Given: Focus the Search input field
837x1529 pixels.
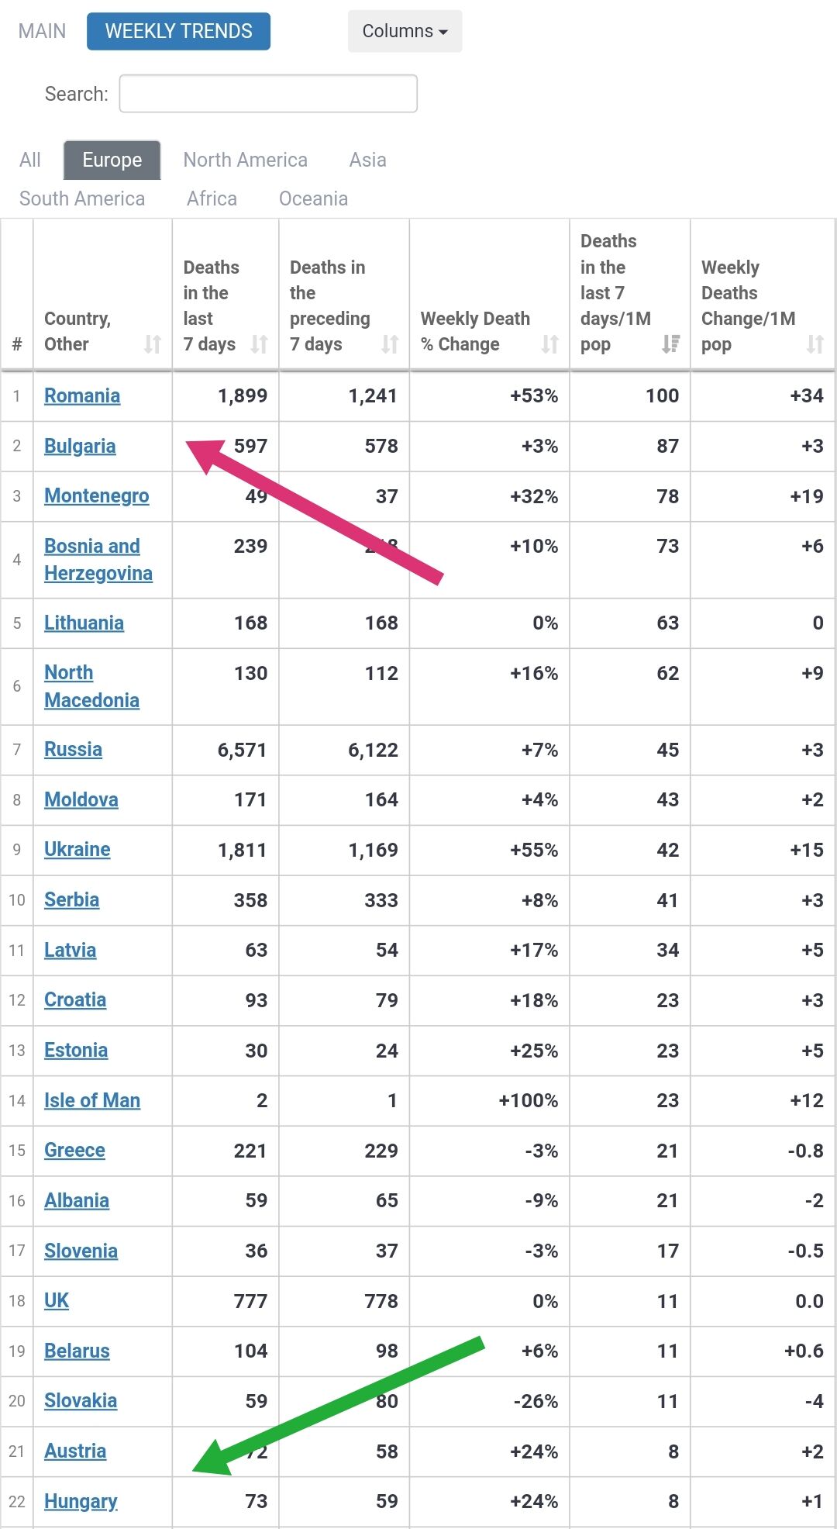Looking at the screenshot, I should [268, 93].
